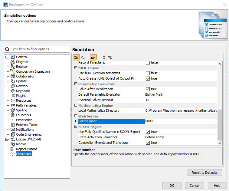Click the Update icon
229x191 pixels.
pyautogui.click(x=13, y=81)
